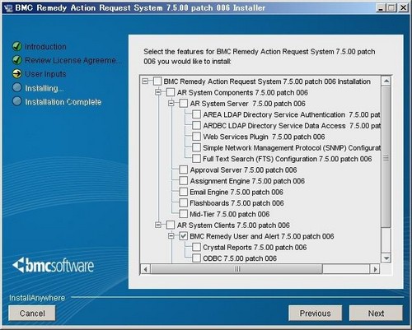Select Full Text Search (FTS) Configuration checkbox
412x330 pixels.
[196, 159]
